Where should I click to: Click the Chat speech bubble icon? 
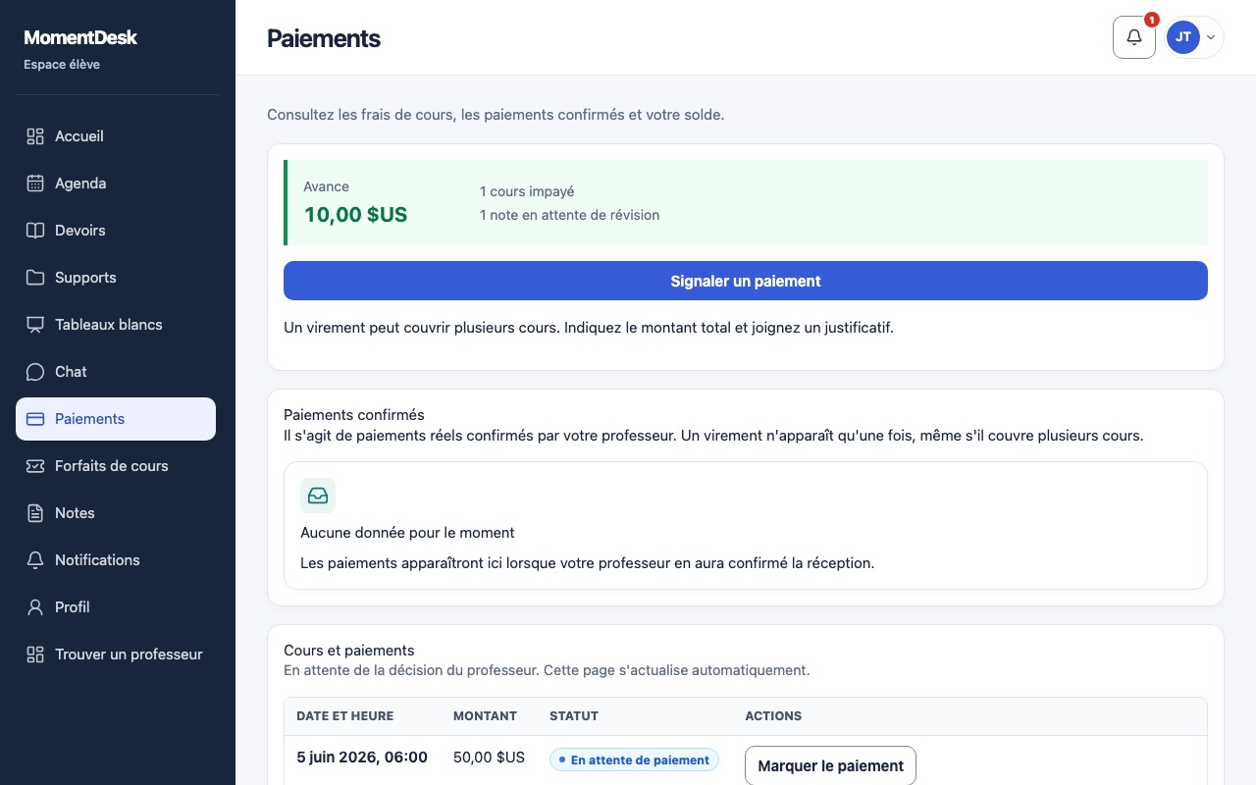click(x=35, y=372)
